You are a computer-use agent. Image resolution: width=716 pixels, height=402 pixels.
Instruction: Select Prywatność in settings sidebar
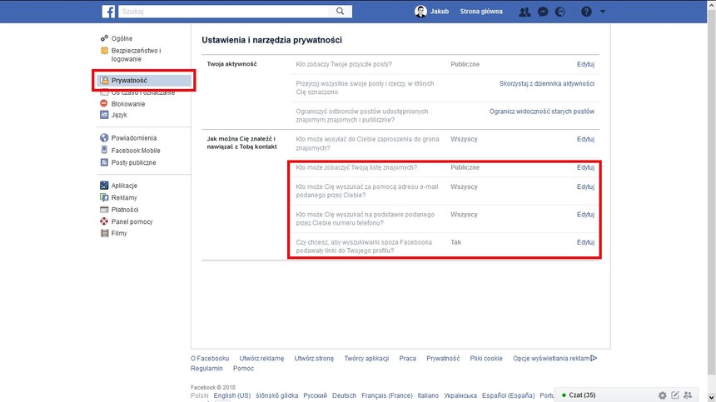click(x=129, y=80)
